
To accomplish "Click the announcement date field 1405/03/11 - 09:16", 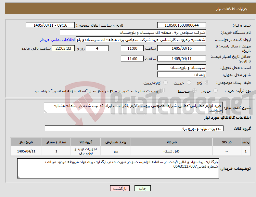I will [x=50, y=25].
